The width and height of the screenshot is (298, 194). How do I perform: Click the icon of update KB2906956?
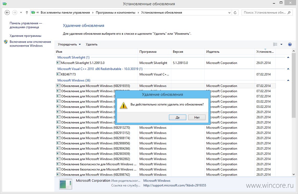(x=59, y=143)
